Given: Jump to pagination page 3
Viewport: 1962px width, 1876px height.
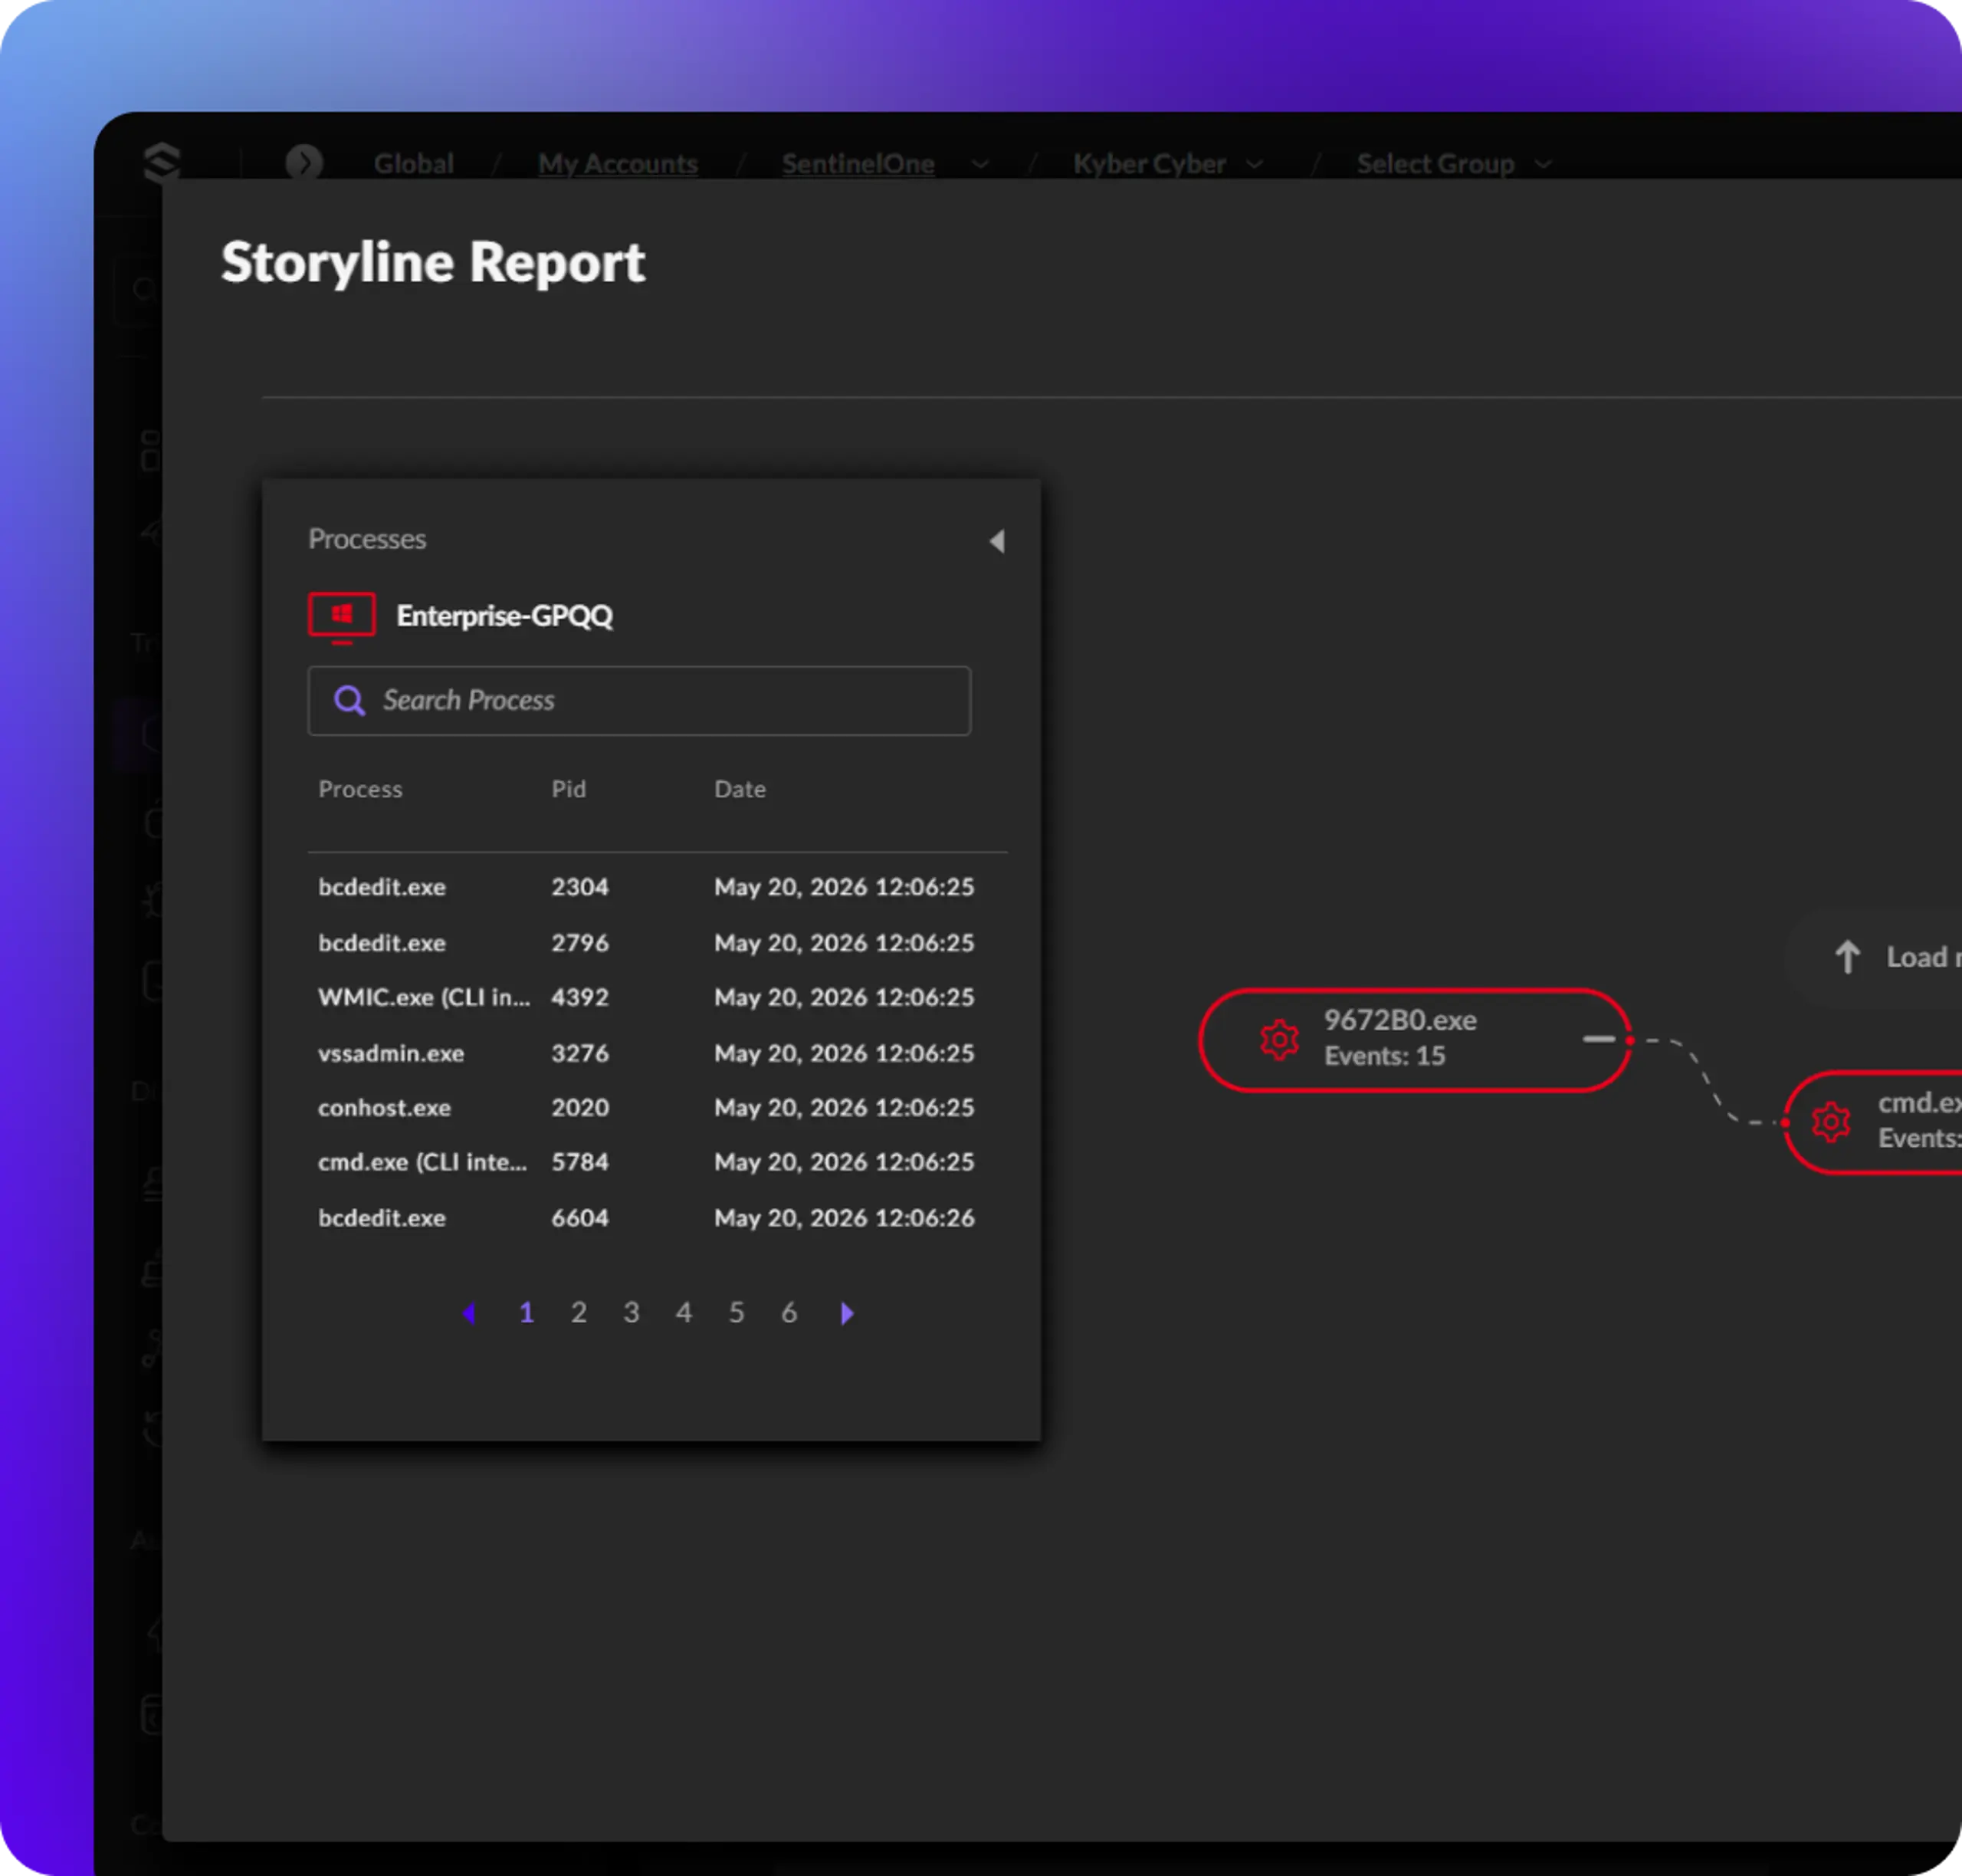Looking at the screenshot, I should coord(632,1313).
